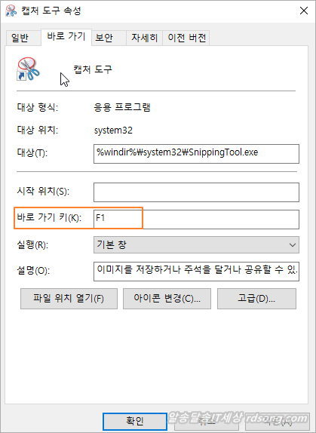Open the 보안 tab
This screenshot has width=316, height=433.
(104, 38)
